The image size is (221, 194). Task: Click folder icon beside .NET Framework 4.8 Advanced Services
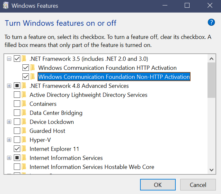pos(24,86)
